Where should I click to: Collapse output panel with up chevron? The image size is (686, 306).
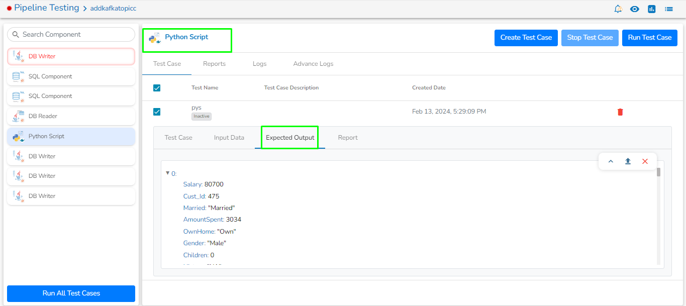(611, 161)
